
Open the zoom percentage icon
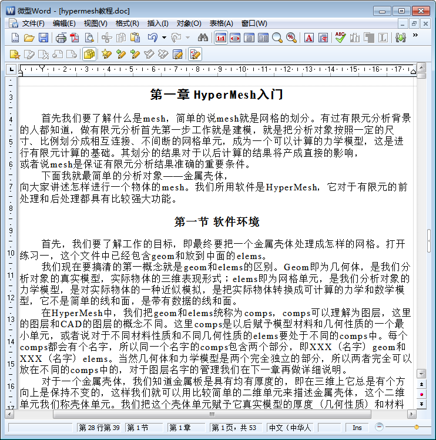pyautogui.click(x=291, y=38)
